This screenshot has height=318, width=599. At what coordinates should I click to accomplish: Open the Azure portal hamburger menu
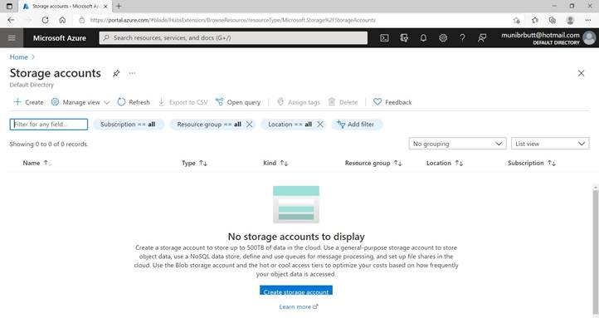[x=12, y=38]
